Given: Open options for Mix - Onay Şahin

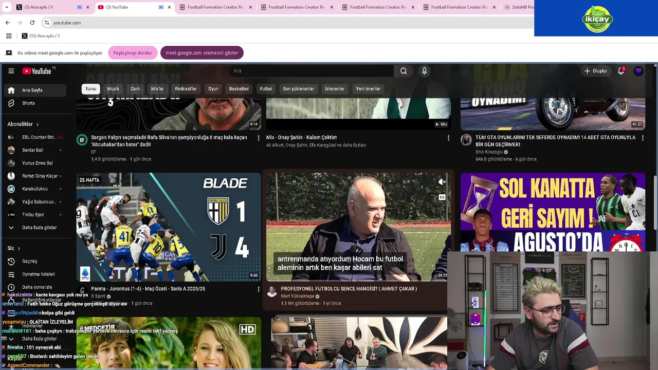Looking at the screenshot, I should pos(448,138).
